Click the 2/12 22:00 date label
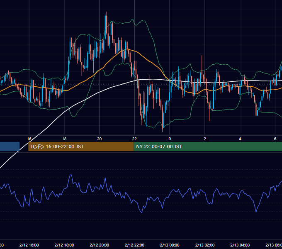The height and width of the screenshot is (249, 282). click(x=134, y=245)
